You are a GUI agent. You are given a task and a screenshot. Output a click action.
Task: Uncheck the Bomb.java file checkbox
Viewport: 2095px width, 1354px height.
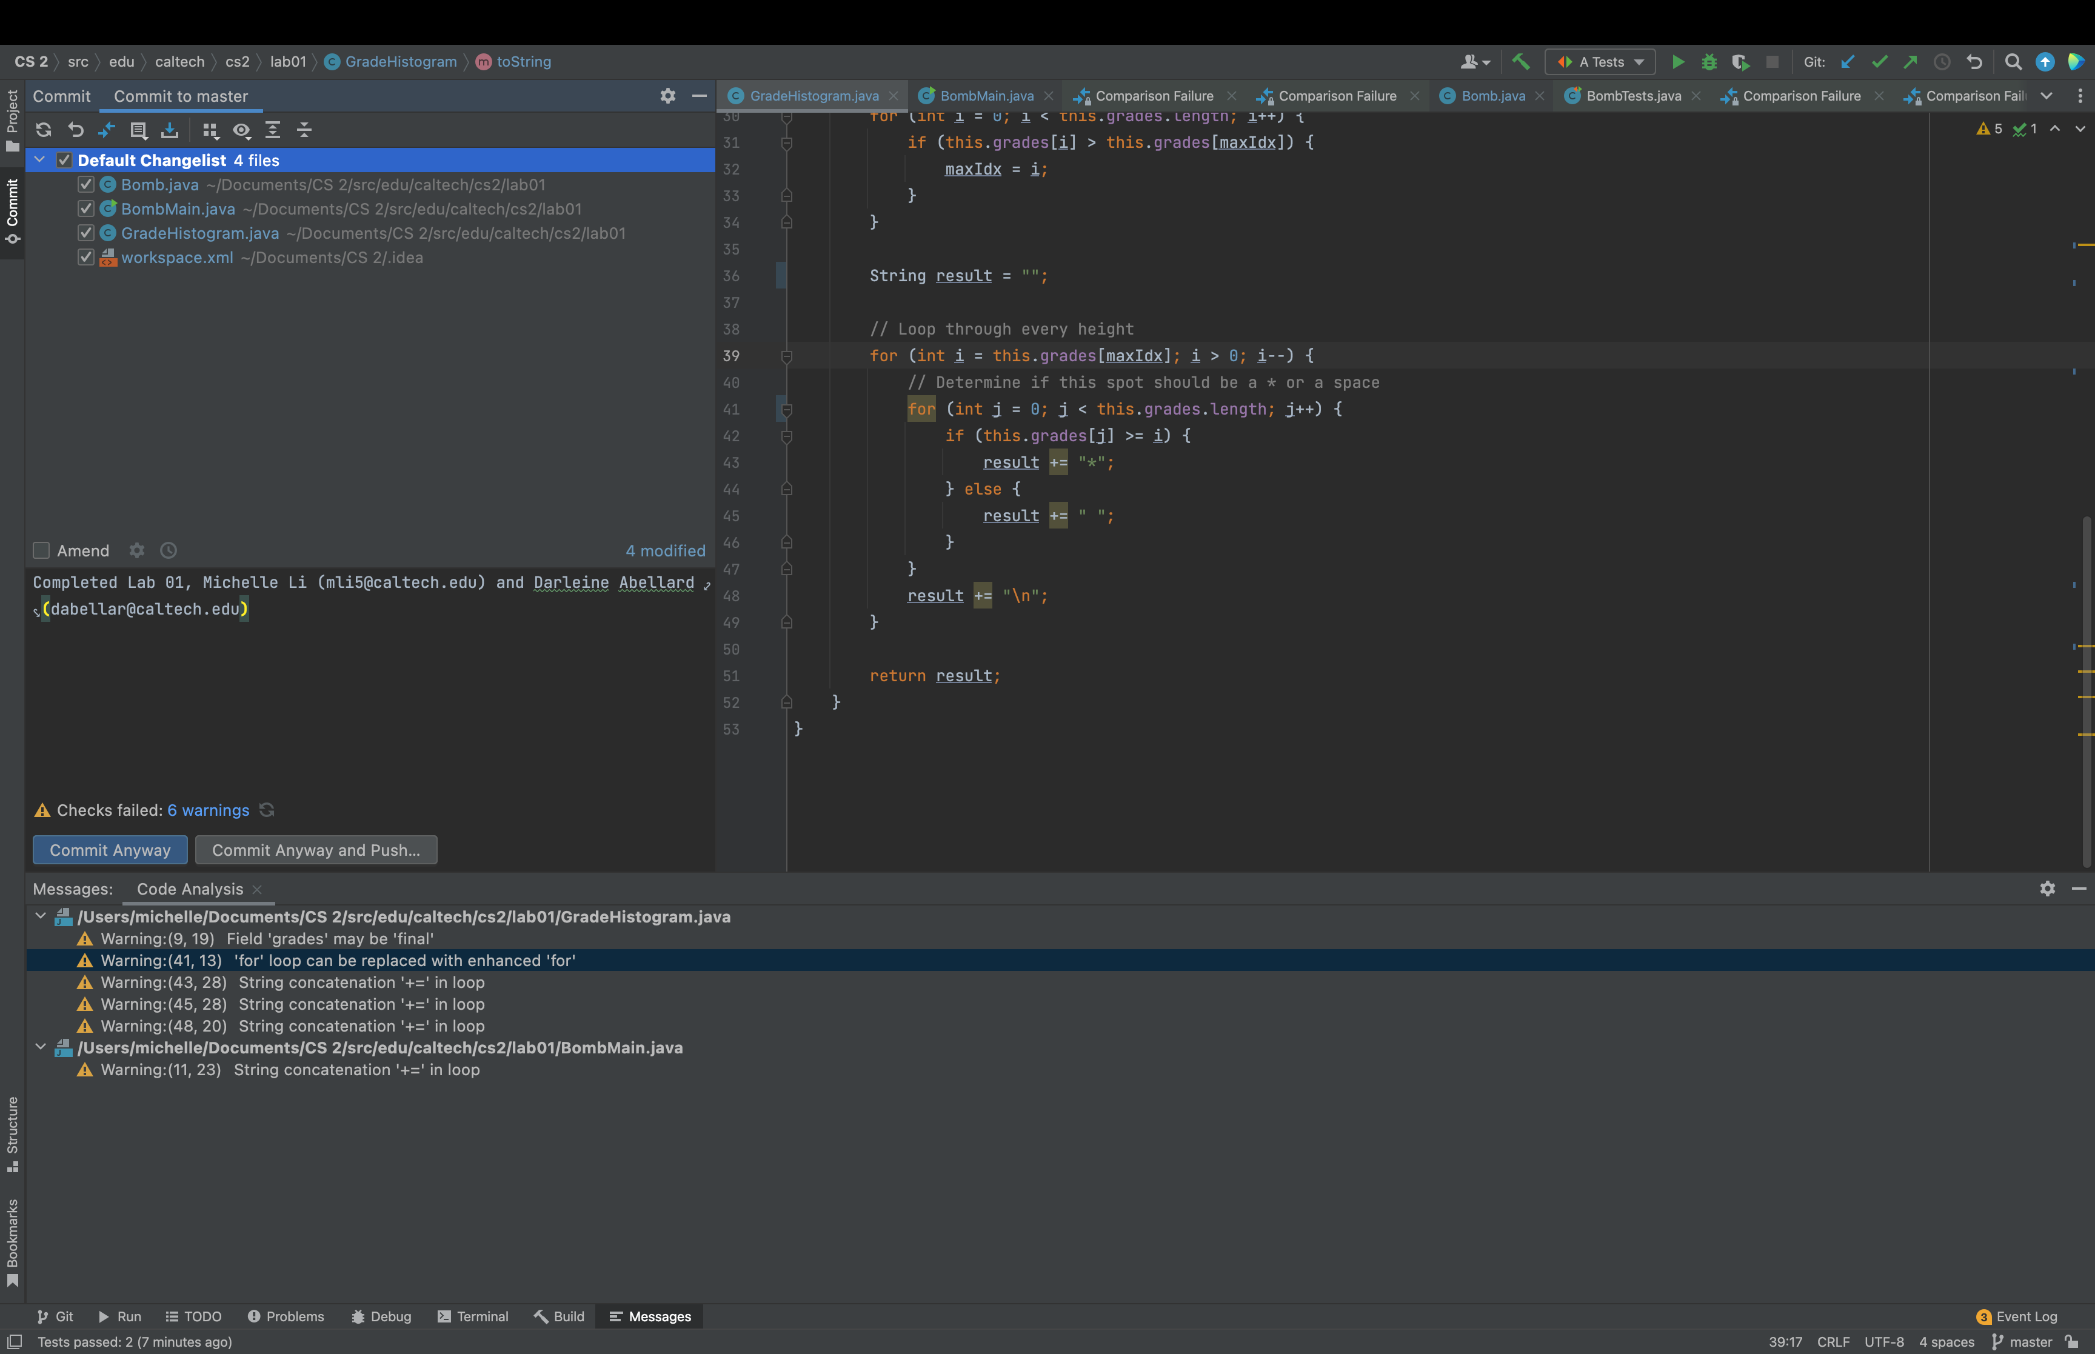click(x=85, y=185)
